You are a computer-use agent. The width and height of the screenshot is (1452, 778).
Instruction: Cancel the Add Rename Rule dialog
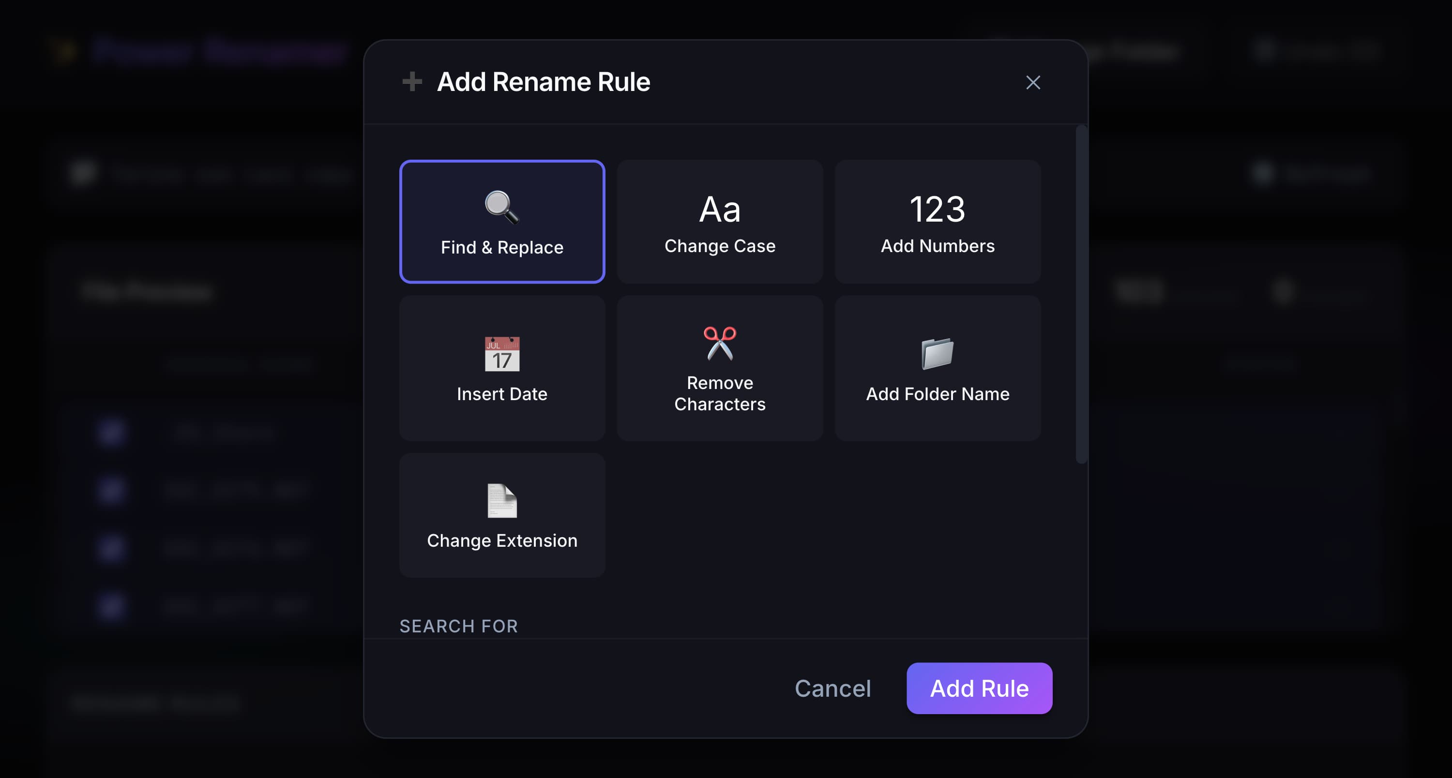(832, 688)
